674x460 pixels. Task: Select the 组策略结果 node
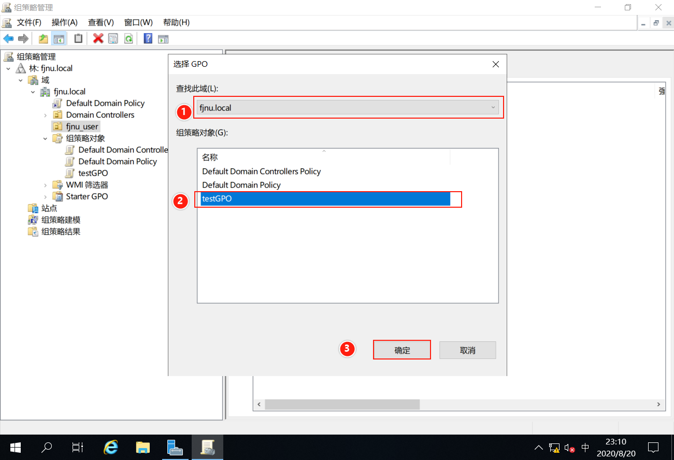61,232
